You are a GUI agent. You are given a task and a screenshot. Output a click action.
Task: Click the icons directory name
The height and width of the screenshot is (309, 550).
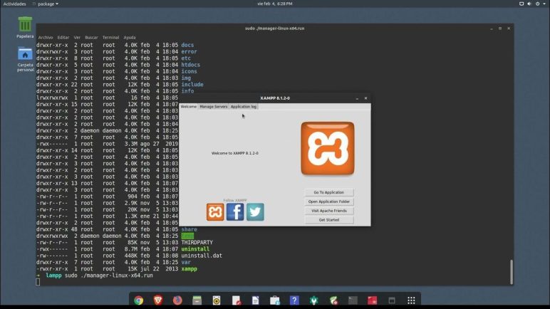pyautogui.click(x=189, y=71)
